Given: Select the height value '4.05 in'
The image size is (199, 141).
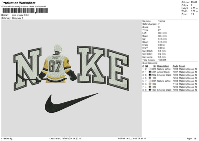Looking at the screenshot, I should (194, 8).
